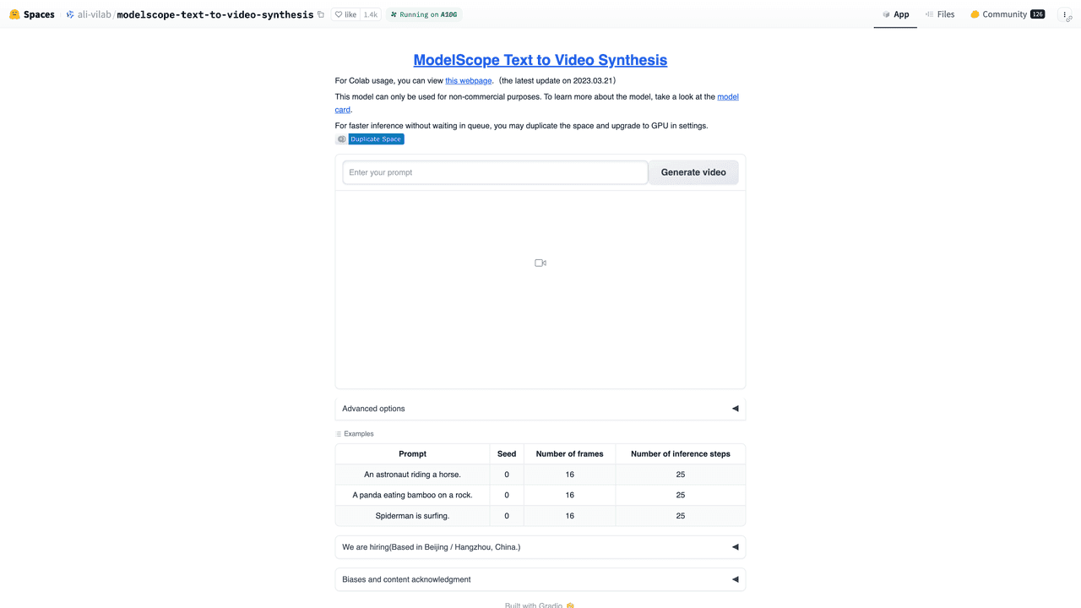Click the Files tab icon
This screenshot has width=1081, height=608.
coord(929,14)
